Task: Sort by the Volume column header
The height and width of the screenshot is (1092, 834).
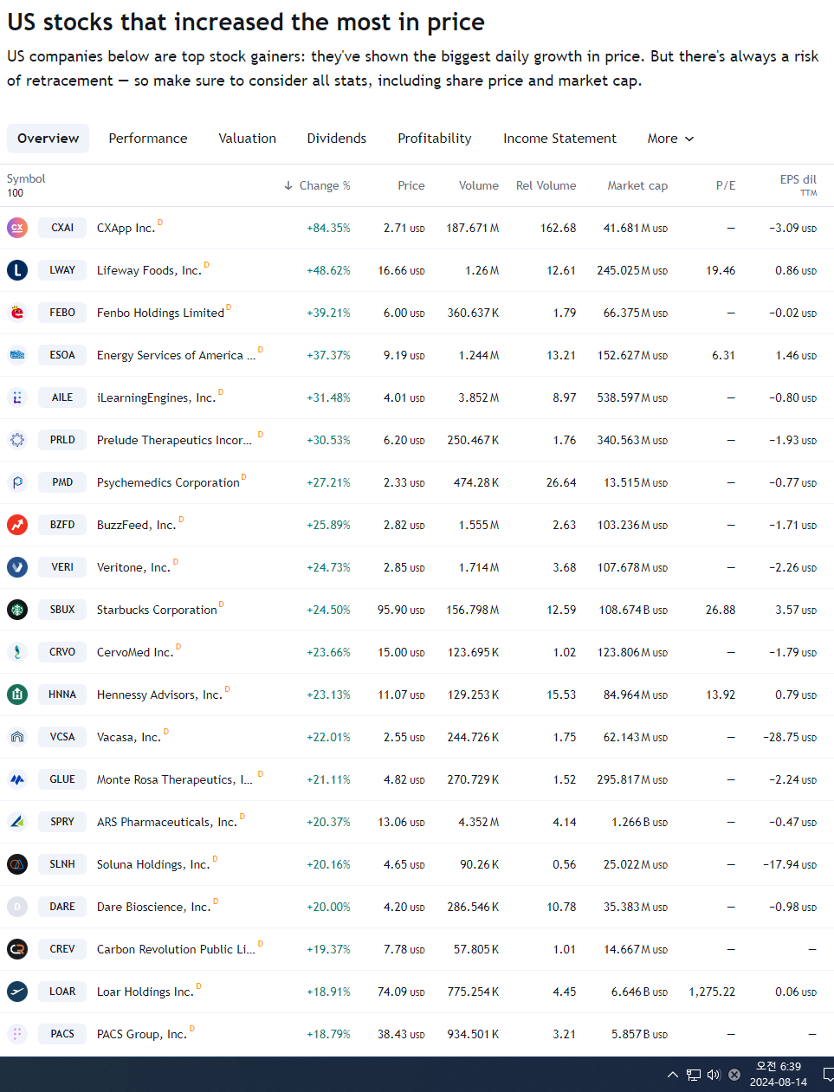Action: pyautogui.click(x=479, y=185)
